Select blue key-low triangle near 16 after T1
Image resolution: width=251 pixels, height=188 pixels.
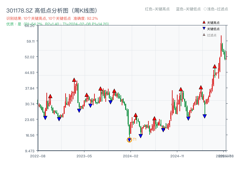point(141,136)
